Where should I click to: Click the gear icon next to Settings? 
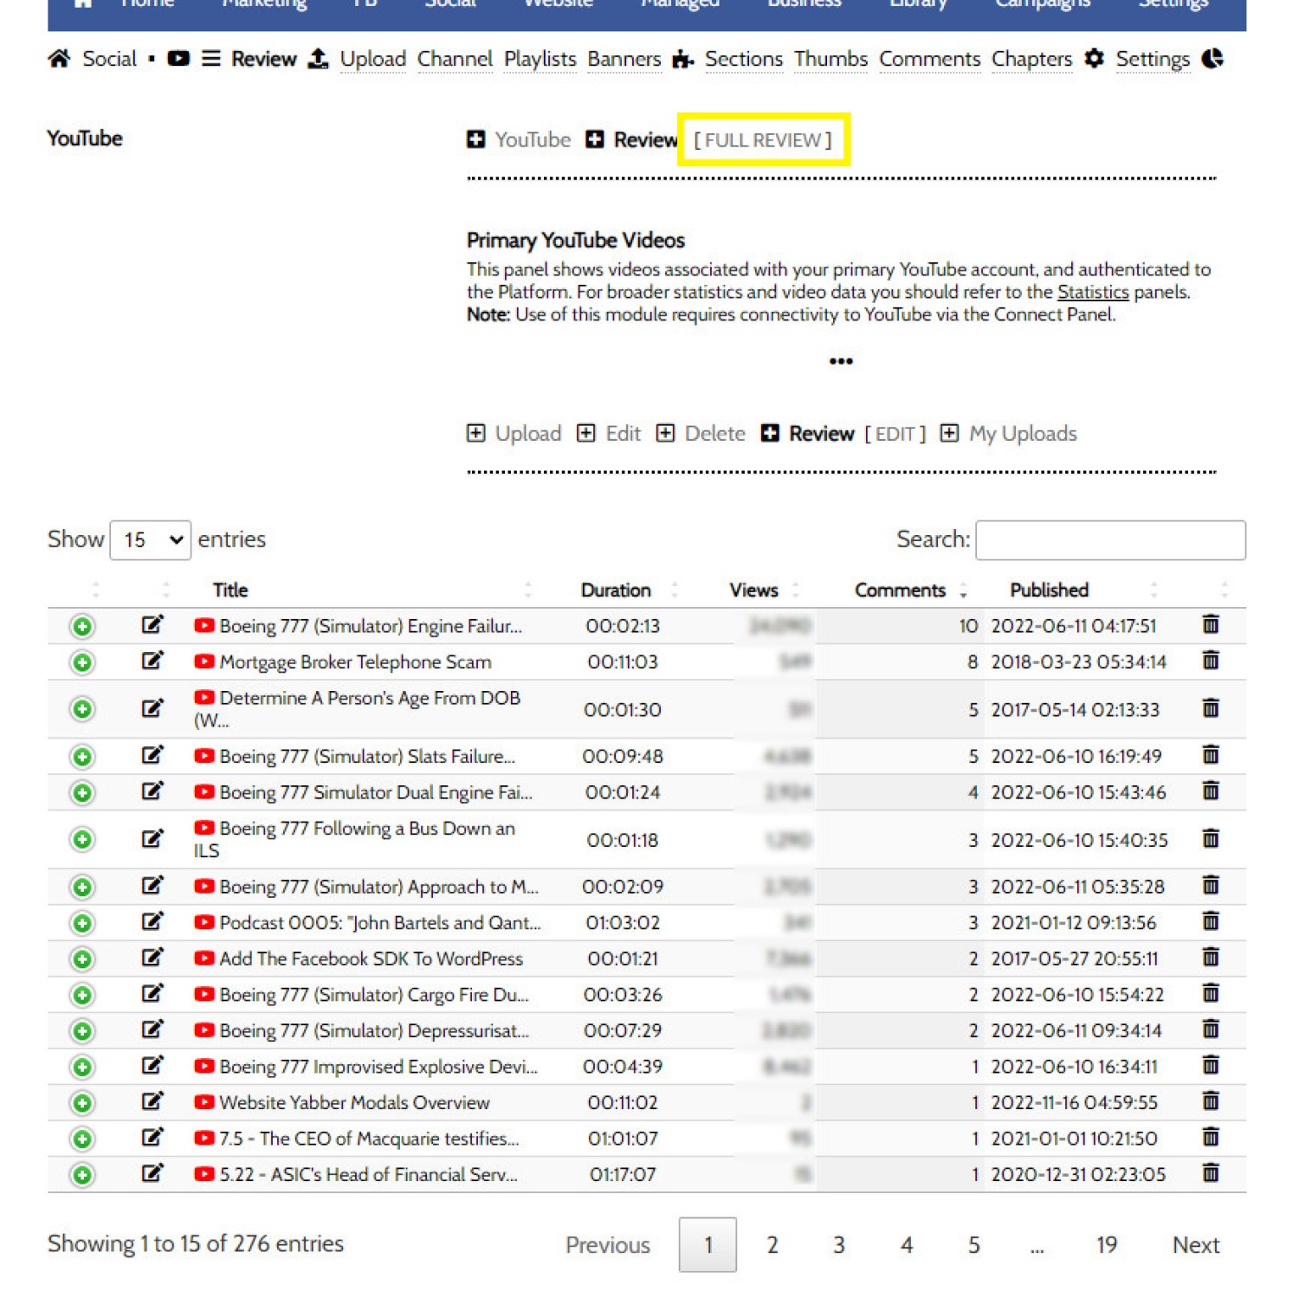tap(1095, 59)
